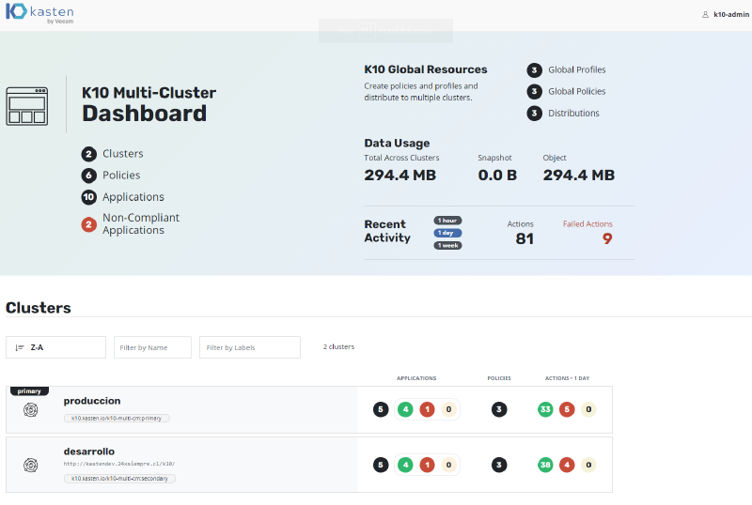Open Non-Compliant Applications link
Image resolution: width=752 pixels, height=505 pixels.
141,223
